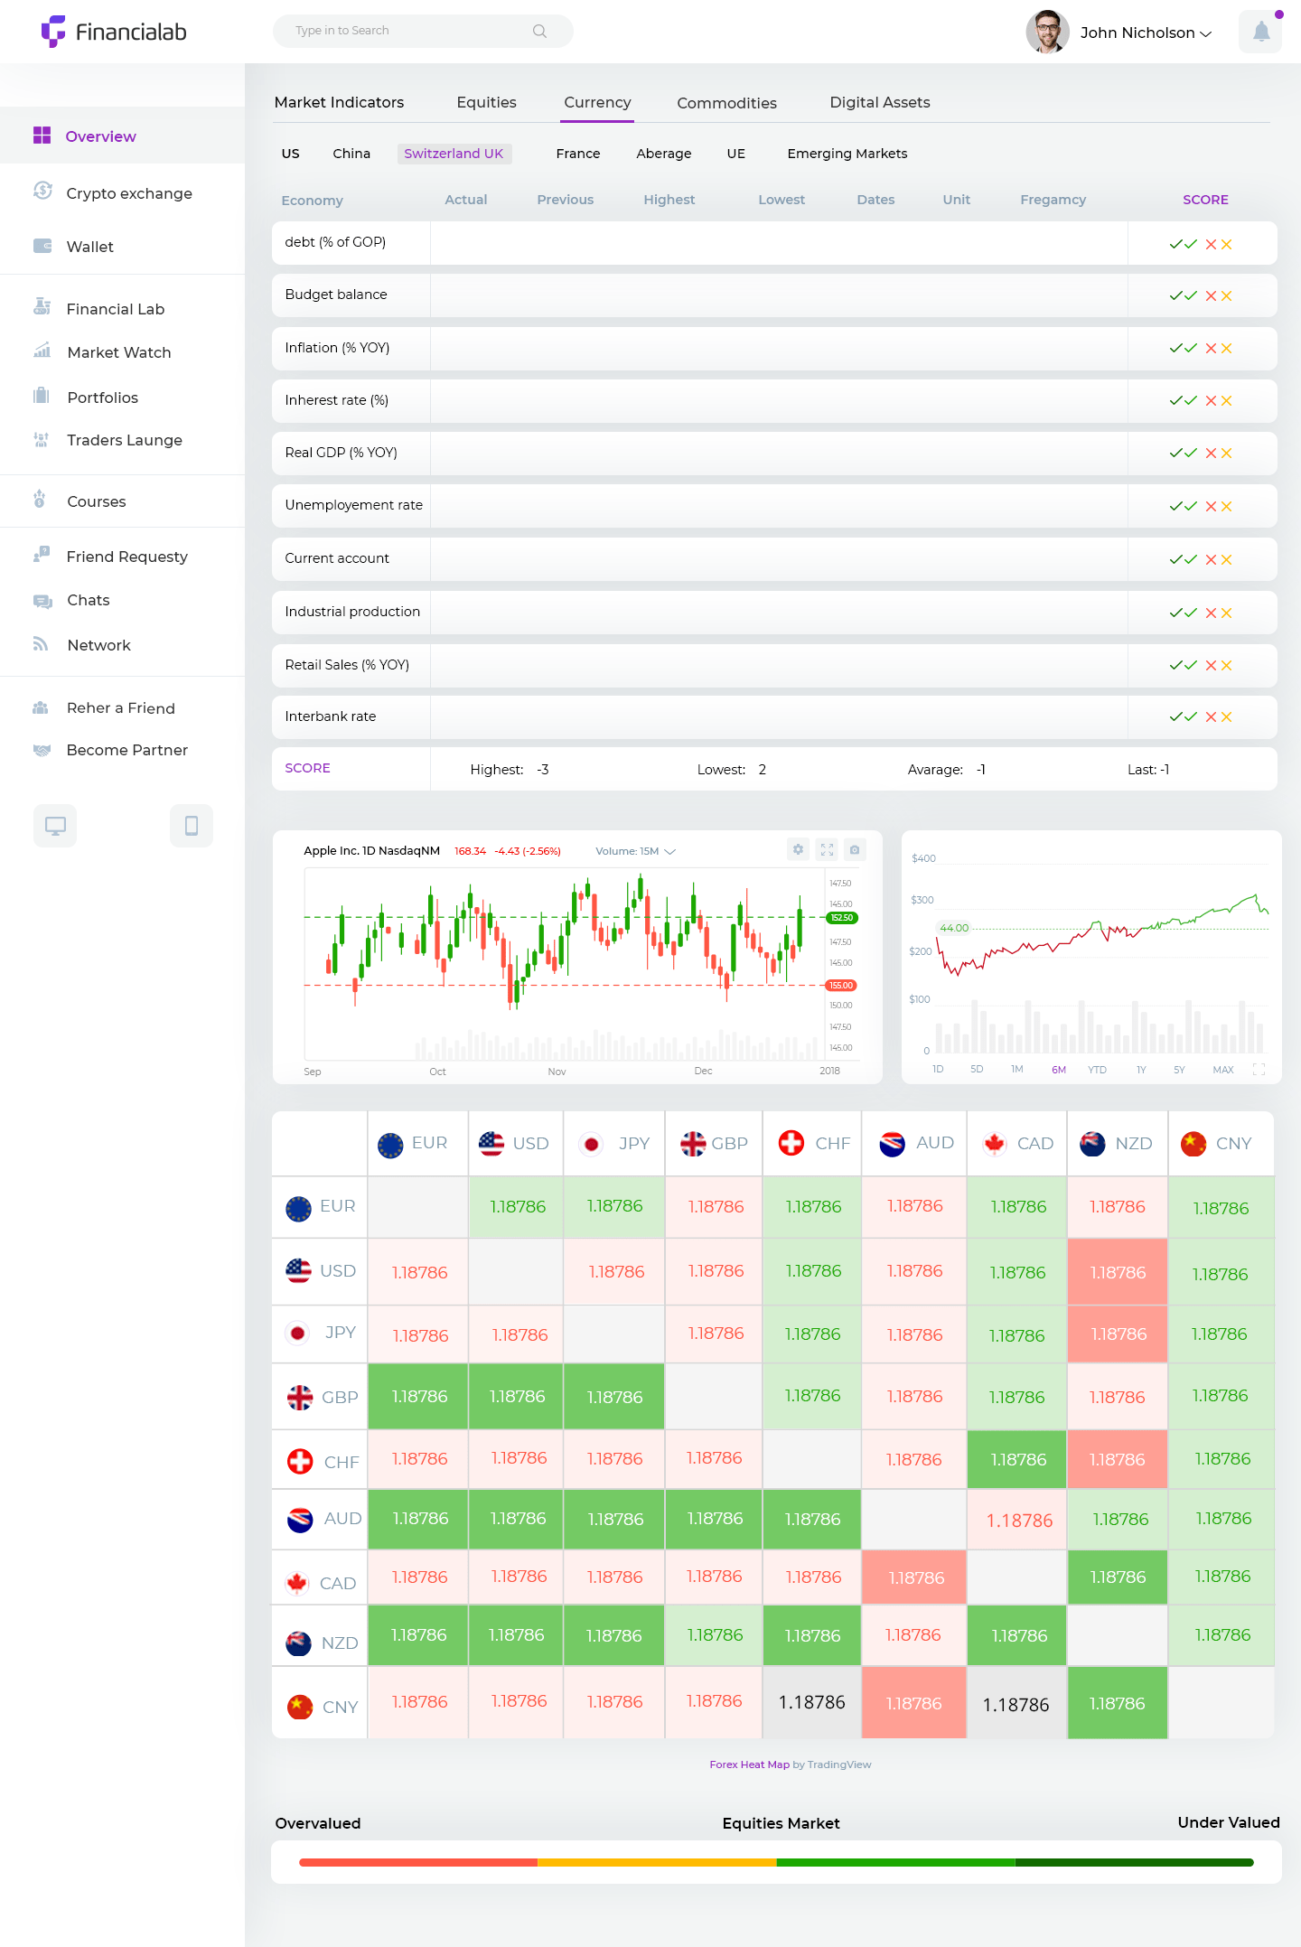The height and width of the screenshot is (1947, 1301).
Task: Take a snapshot with the chart camera icon
Action: click(x=855, y=849)
